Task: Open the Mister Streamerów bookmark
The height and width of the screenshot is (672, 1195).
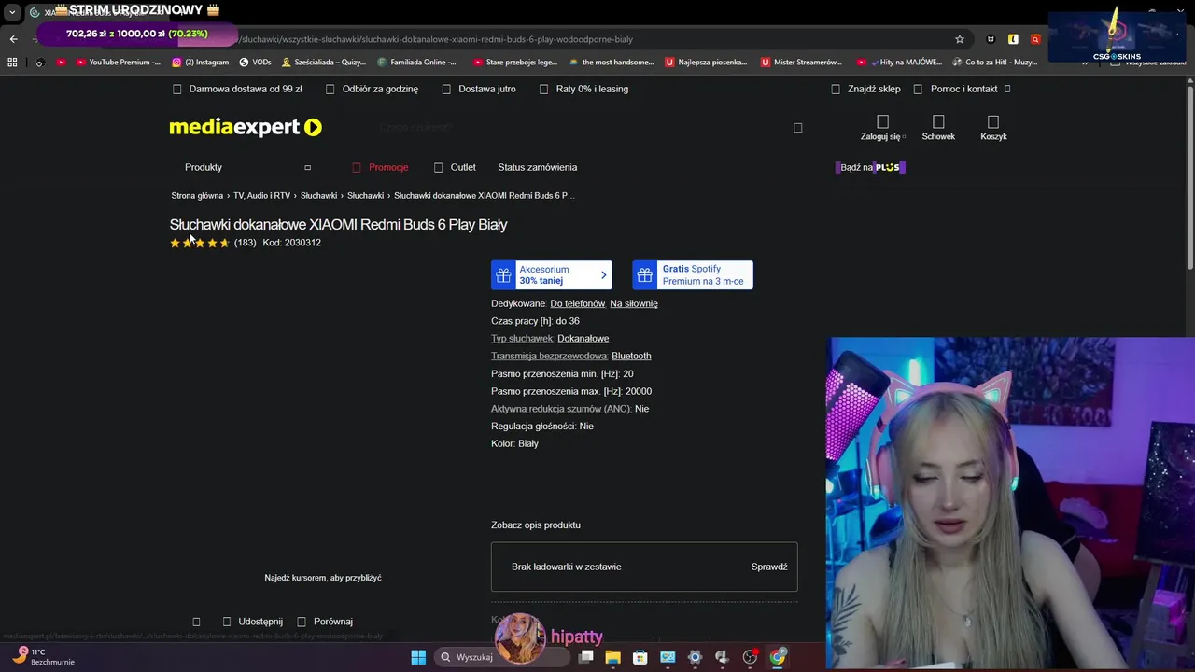Action: coord(802,63)
